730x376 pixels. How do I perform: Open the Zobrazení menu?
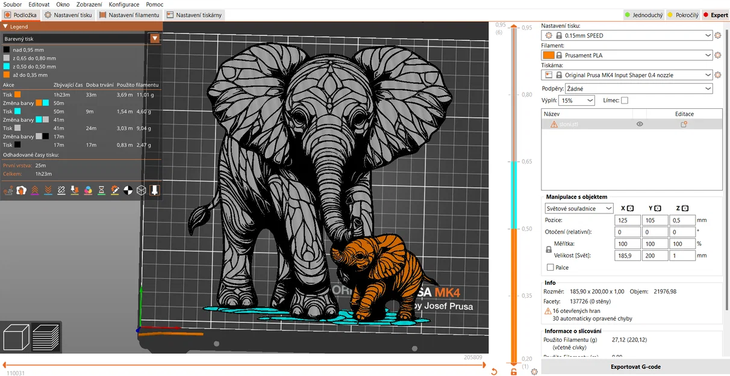(x=89, y=4)
